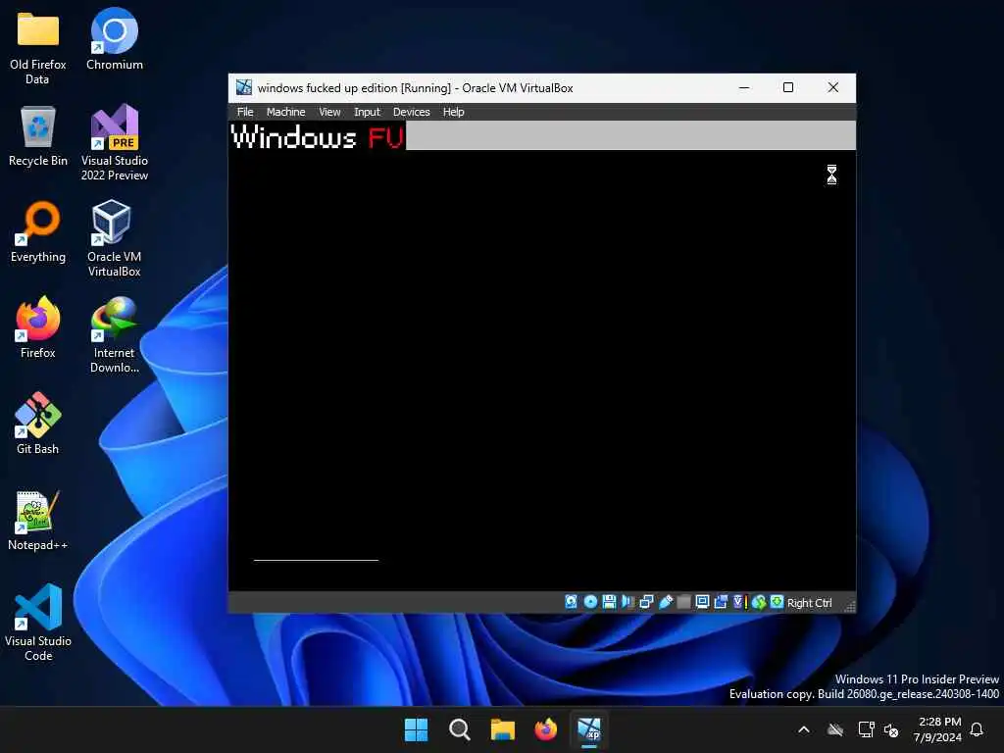Show hidden system tray icons
The image size is (1004, 753).
click(x=804, y=729)
